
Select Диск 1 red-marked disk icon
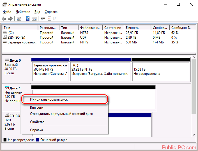coord(7,88)
